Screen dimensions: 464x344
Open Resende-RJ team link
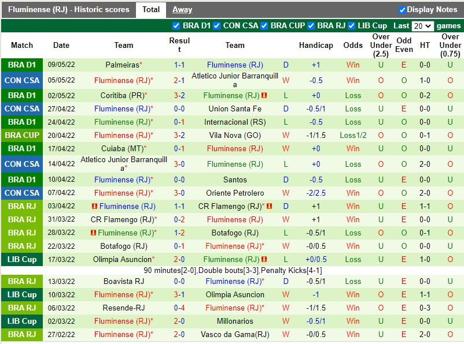pos(124,308)
